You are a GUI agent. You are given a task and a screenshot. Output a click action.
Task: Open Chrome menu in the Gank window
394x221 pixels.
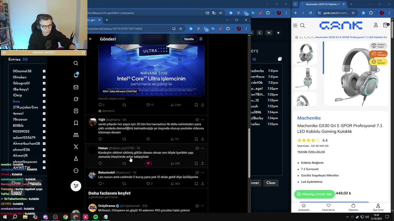click(389, 13)
